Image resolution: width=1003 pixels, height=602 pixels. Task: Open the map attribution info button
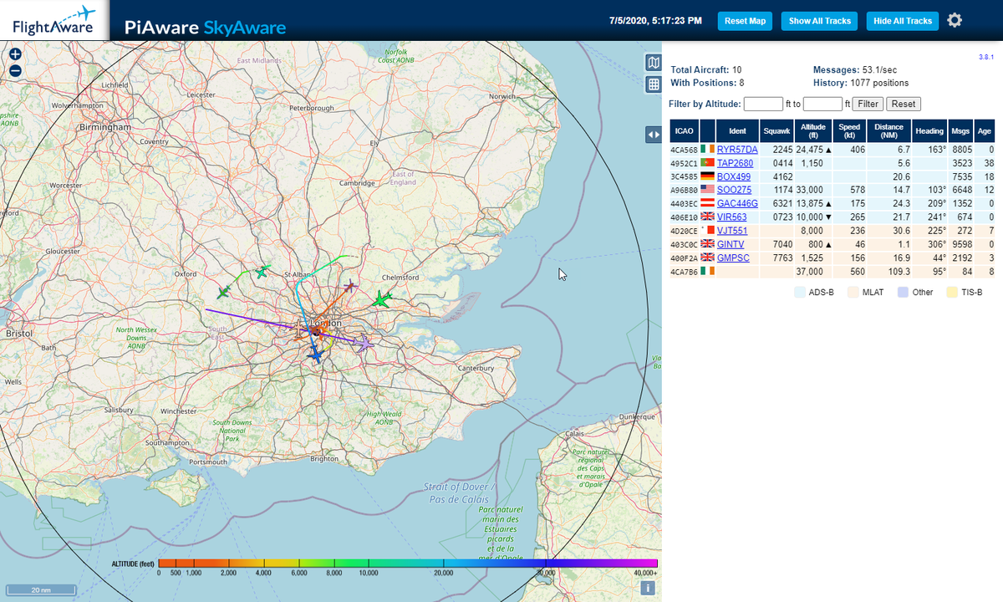pyautogui.click(x=648, y=588)
